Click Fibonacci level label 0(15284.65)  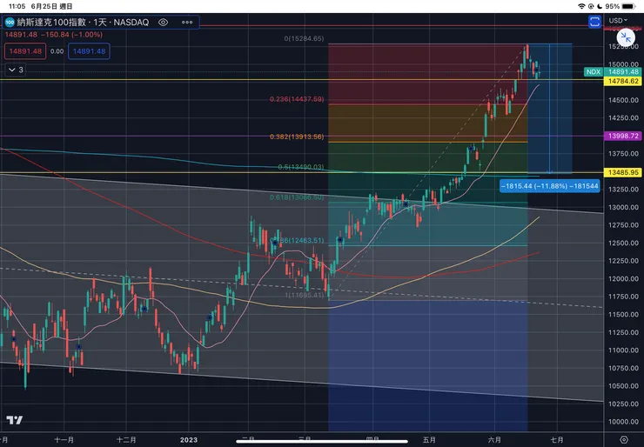pos(304,38)
